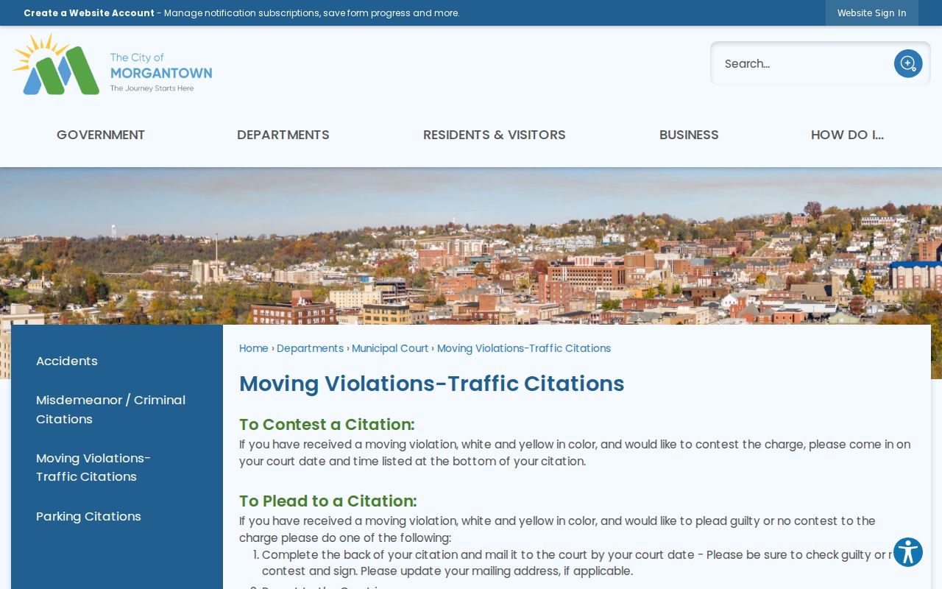Click Moving Violations-Traffic Citations breadcrumb
This screenshot has height=589, width=942.
524,348
